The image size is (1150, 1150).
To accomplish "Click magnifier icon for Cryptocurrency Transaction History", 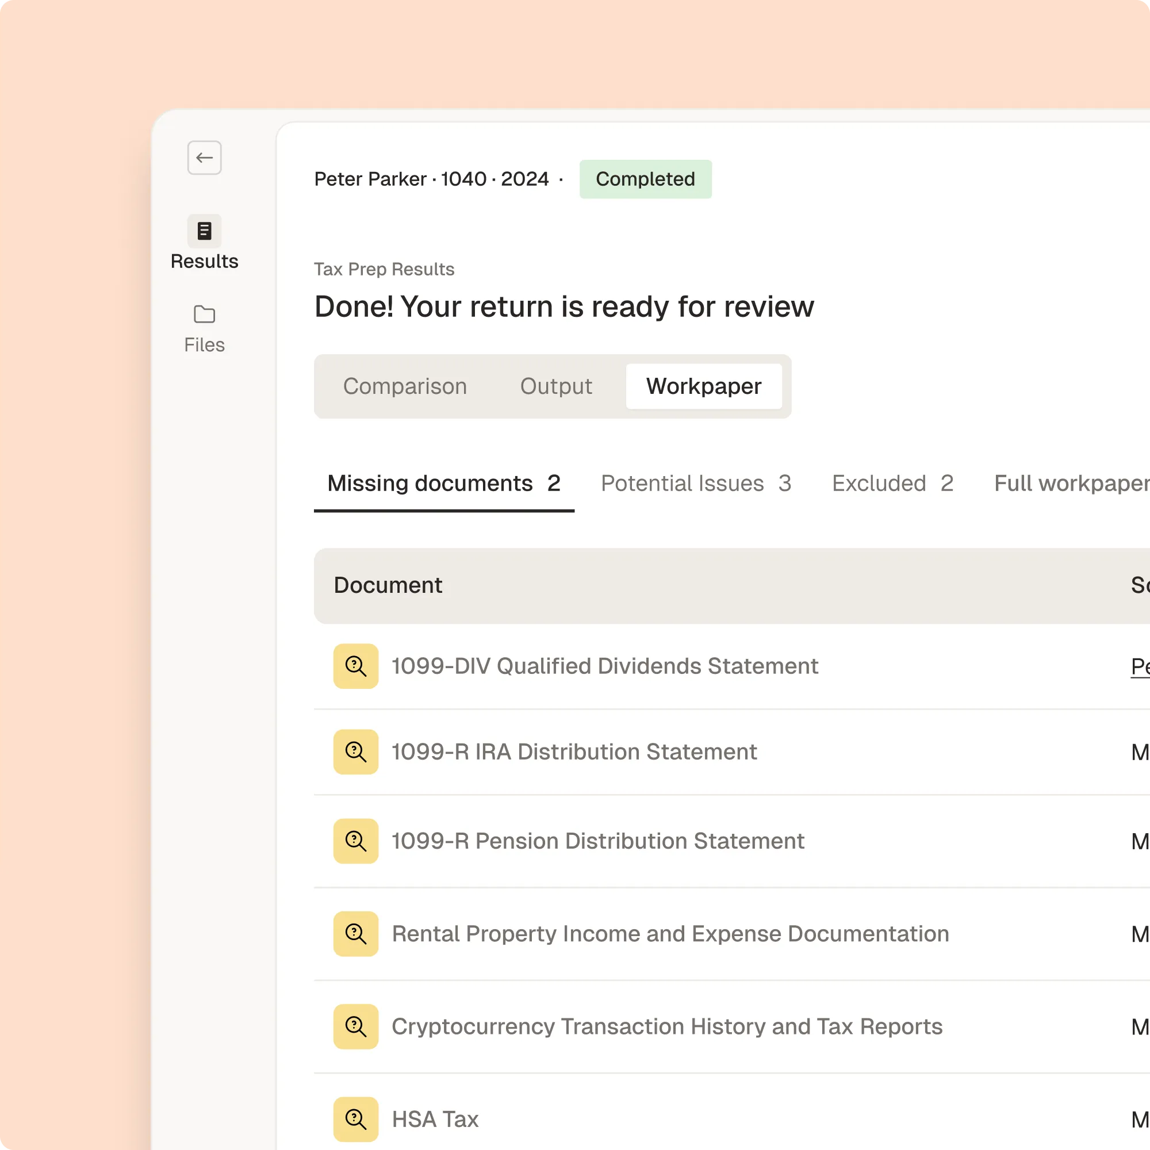I will (355, 1027).
